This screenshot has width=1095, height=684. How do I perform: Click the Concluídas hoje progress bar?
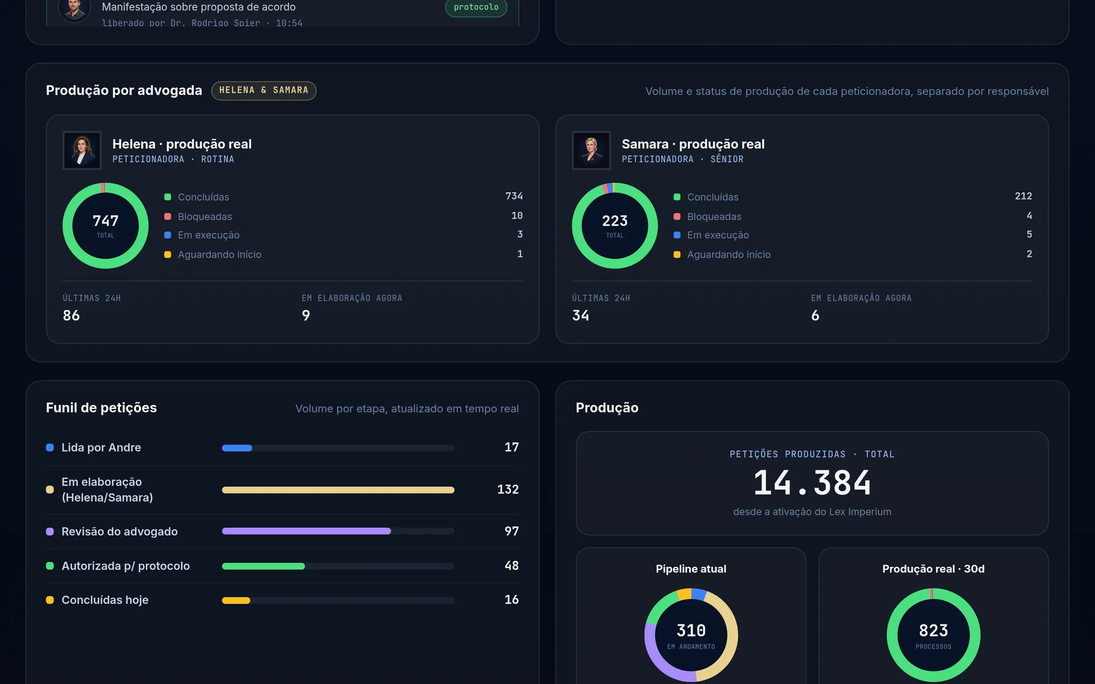point(338,600)
